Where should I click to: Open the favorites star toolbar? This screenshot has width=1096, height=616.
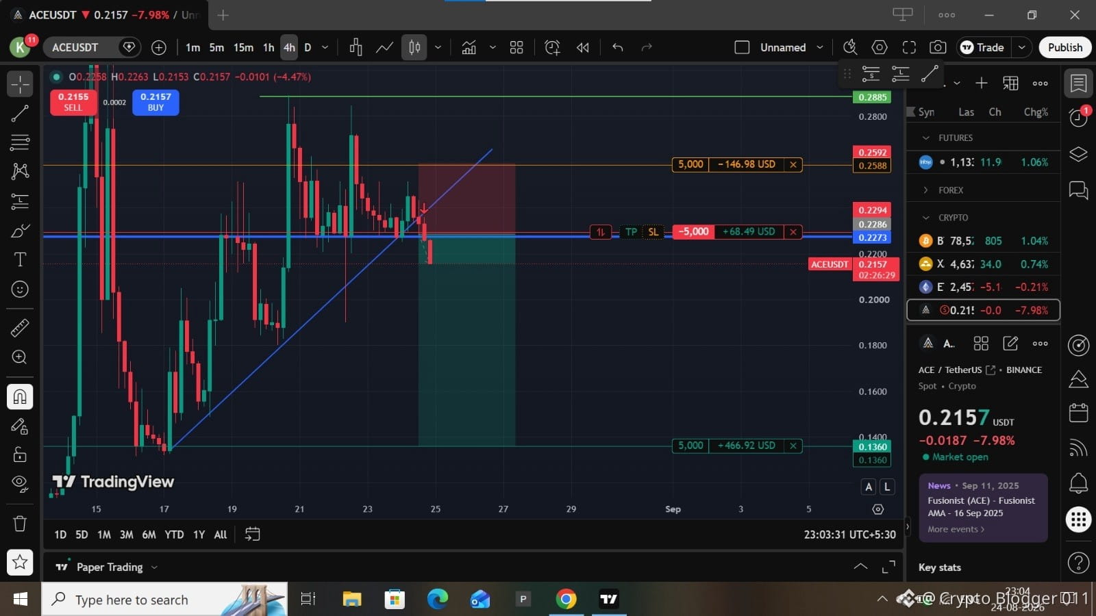pyautogui.click(x=20, y=563)
